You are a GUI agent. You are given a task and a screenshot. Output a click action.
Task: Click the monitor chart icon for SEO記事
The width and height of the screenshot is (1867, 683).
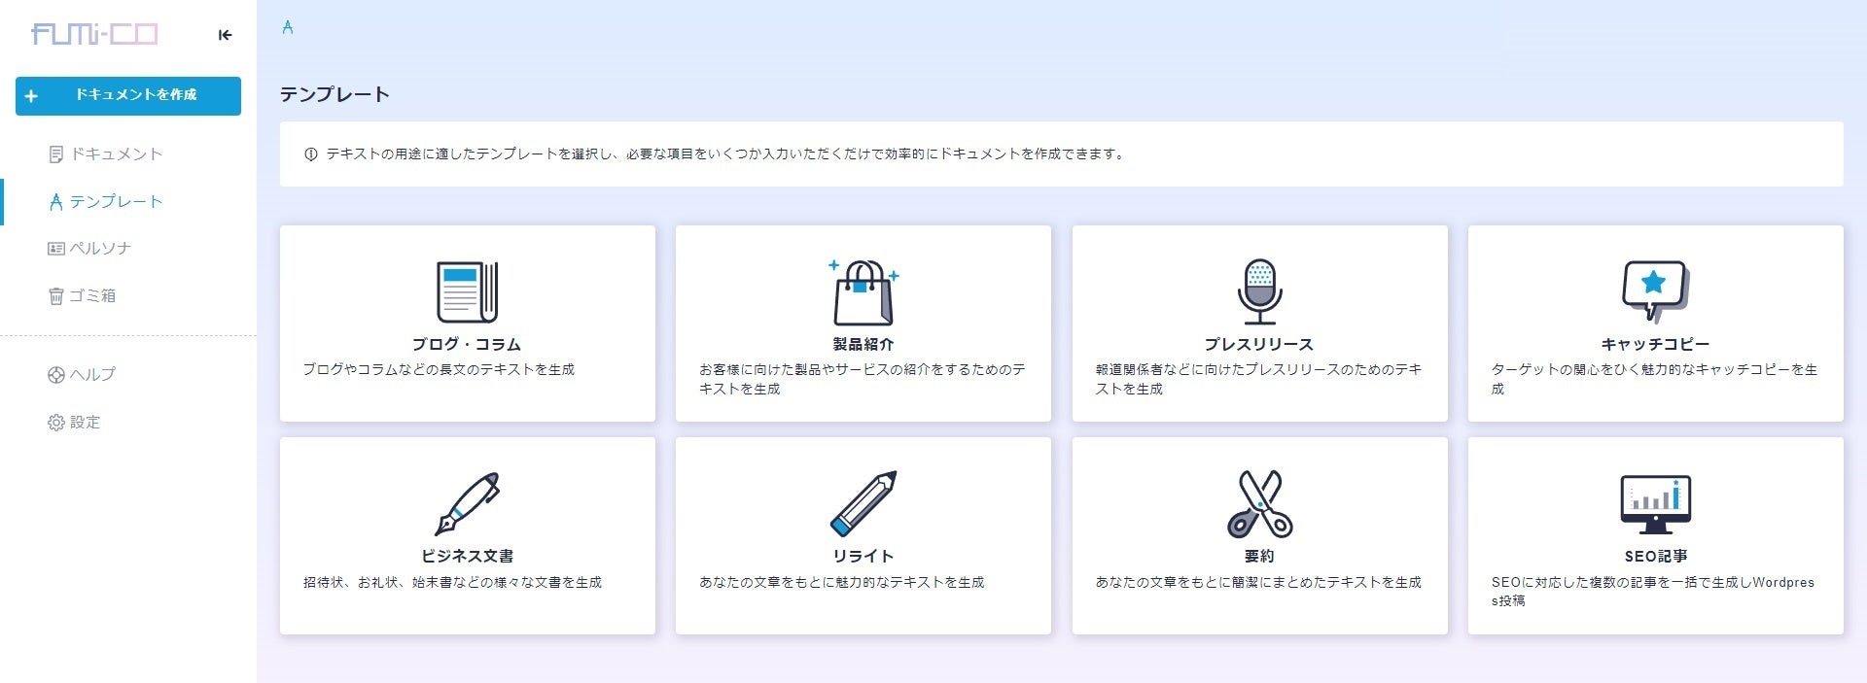(1656, 504)
